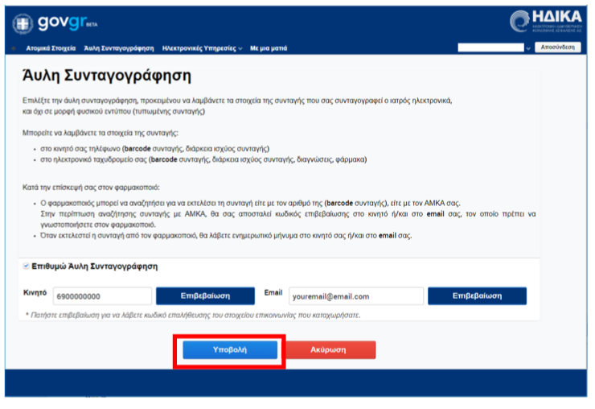Open the user dropdown arrow beside Αποσύνδεση
595x409 pixels.
[x=528, y=48]
